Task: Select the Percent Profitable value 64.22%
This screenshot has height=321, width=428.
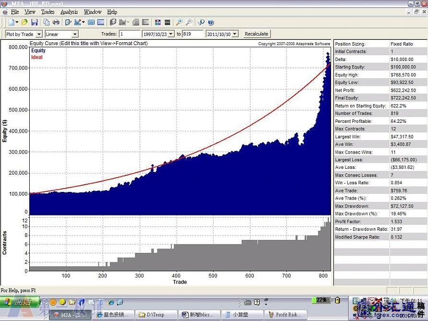Action: 398,121
